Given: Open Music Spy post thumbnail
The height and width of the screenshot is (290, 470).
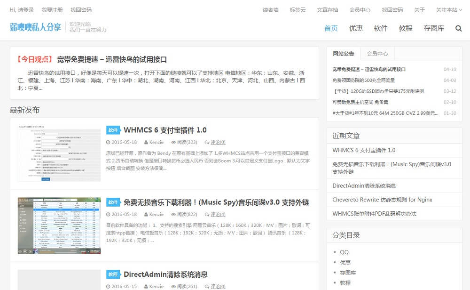Looking at the screenshot, I should click(x=59, y=226).
